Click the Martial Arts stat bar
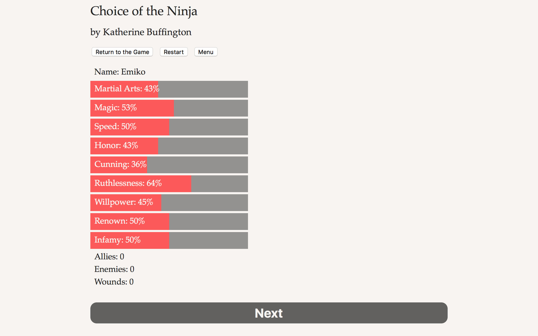Screen dimensions: 538x336 169,89
